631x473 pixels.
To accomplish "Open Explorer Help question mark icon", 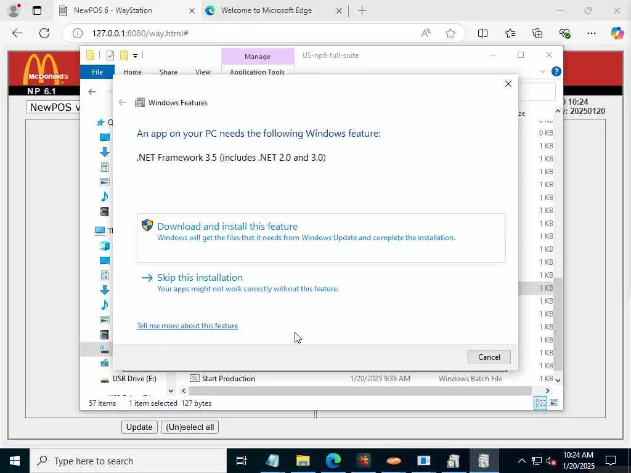I will click(x=556, y=71).
